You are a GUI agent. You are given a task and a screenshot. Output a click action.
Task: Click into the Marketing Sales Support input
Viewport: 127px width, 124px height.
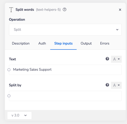(65, 70)
